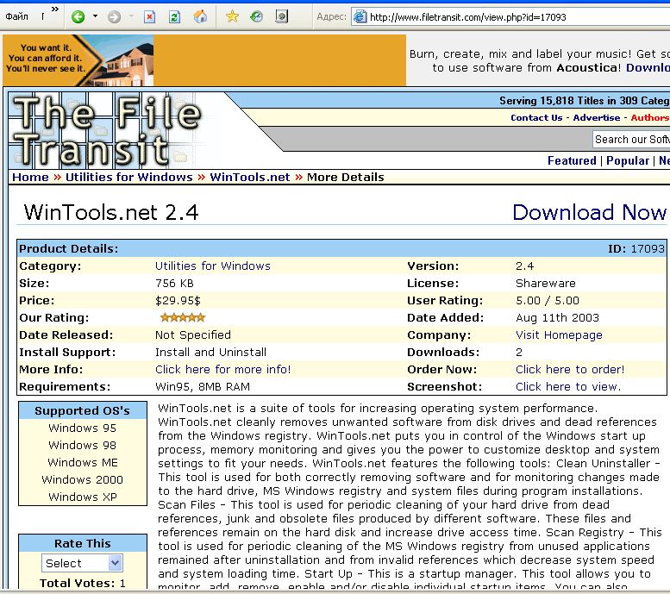Click here to order link
Screen dimensions: 670x594
coord(570,369)
